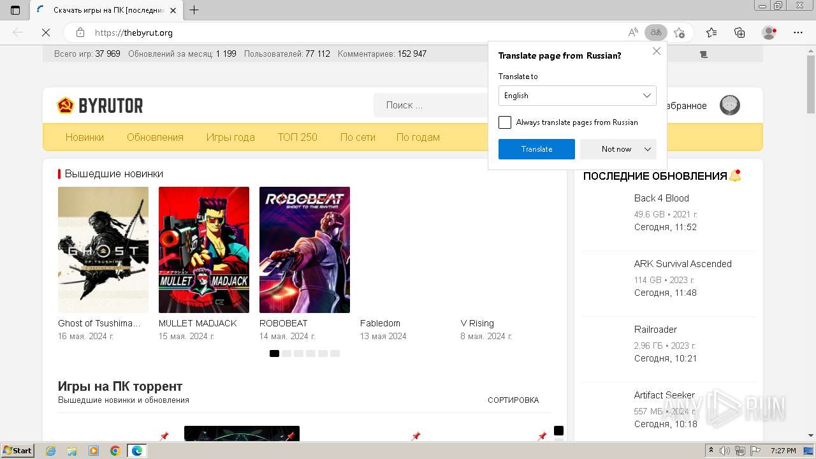Click the Translate button
The image size is (816, 459).
[x=537, y=149]
